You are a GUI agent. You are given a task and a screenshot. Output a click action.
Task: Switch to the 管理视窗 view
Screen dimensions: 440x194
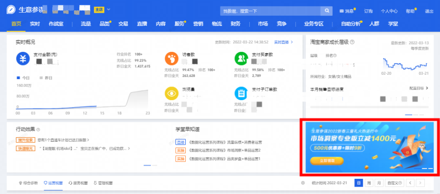pyautogui.click(x=103, y=183)
